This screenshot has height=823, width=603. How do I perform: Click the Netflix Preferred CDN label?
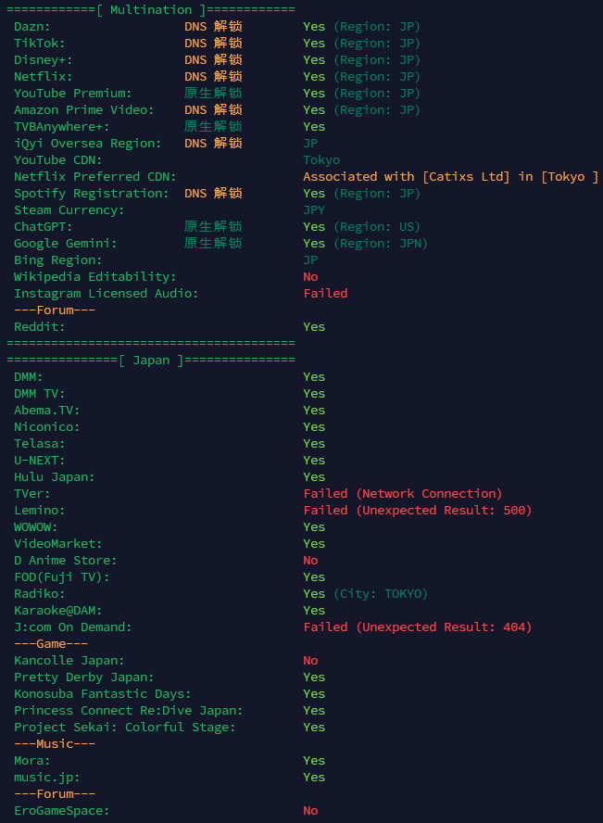[x=94, y=176]
